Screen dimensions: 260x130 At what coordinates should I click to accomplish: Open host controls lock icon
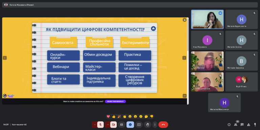click(x=255, y=125)
